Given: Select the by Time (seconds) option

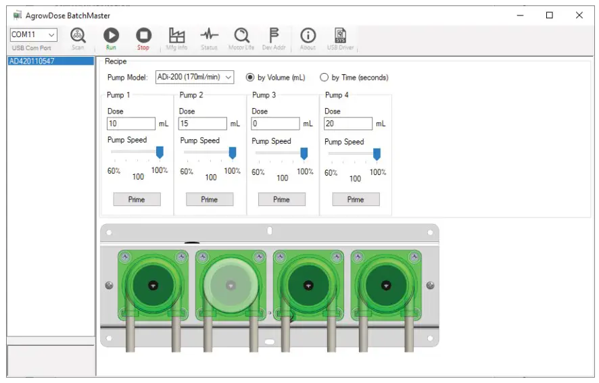Looking at the screenshot, I should (x=325, y=78).
